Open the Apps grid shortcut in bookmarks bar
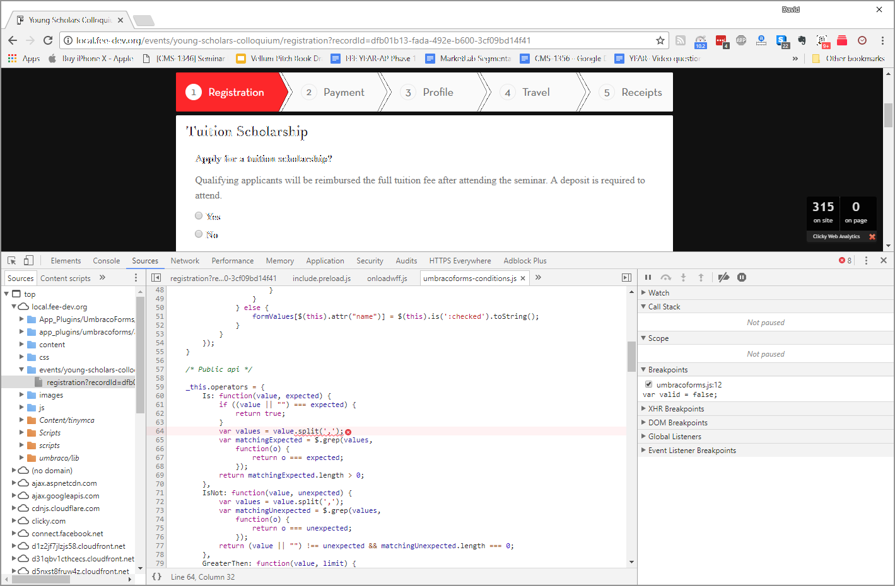Image resolution: width=895 pixels, height=586 pixels. [x=24, y=59]
